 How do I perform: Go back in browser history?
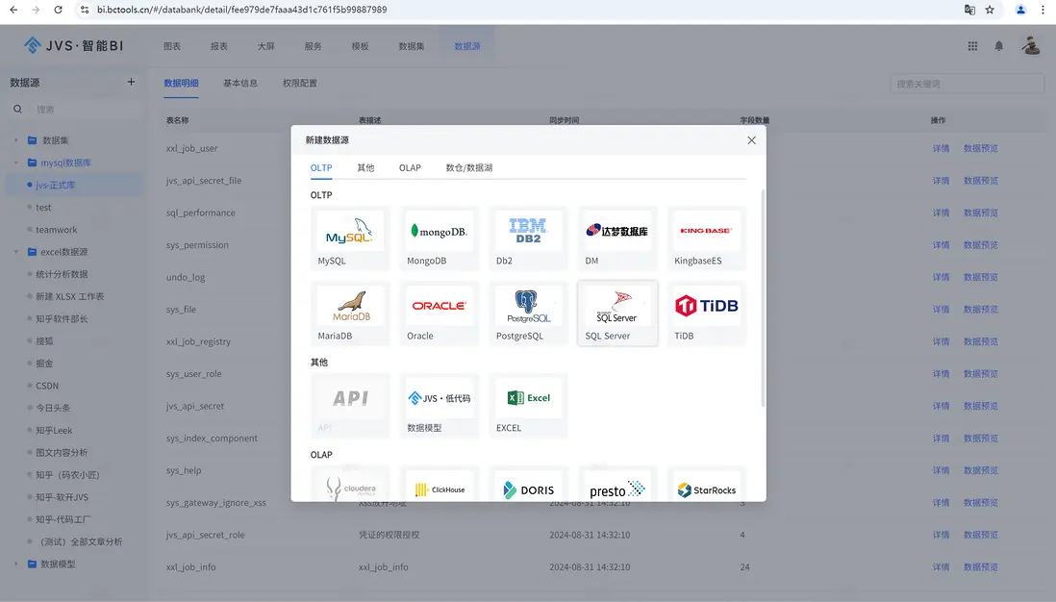click(x=13, y=10)
